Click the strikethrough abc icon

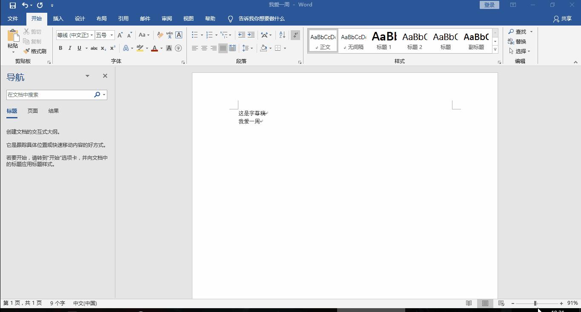(94, 48)
